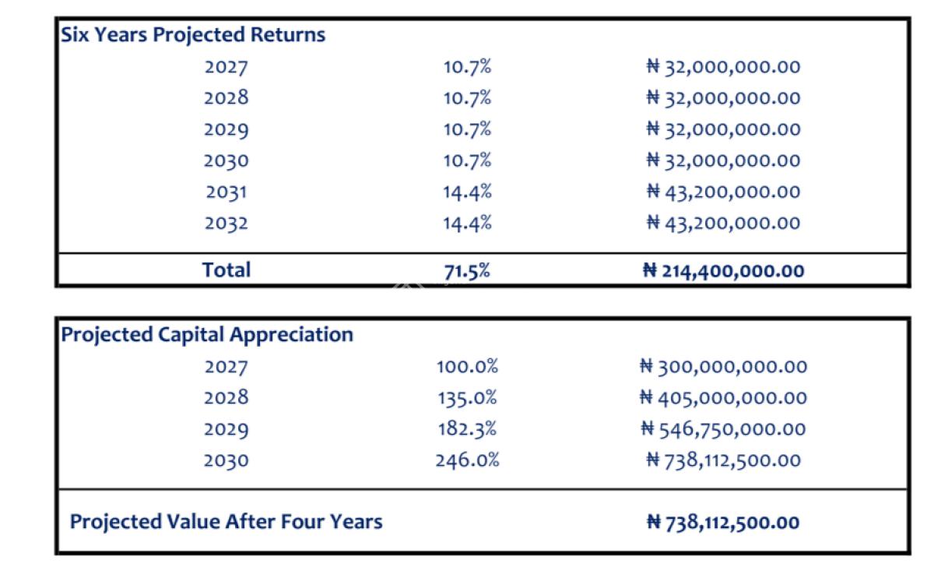Click the Total row label
This screenshot has width=934, height=578.
pos(226,270)
